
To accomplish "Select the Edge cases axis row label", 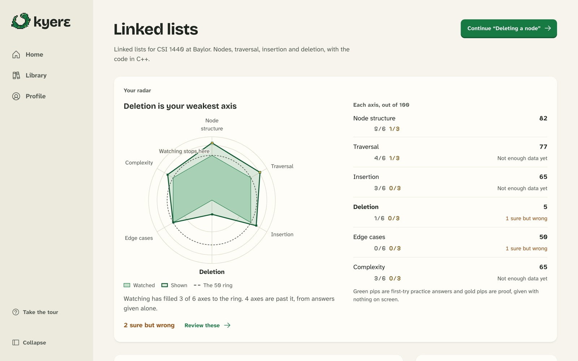I will tap(369, 237).
